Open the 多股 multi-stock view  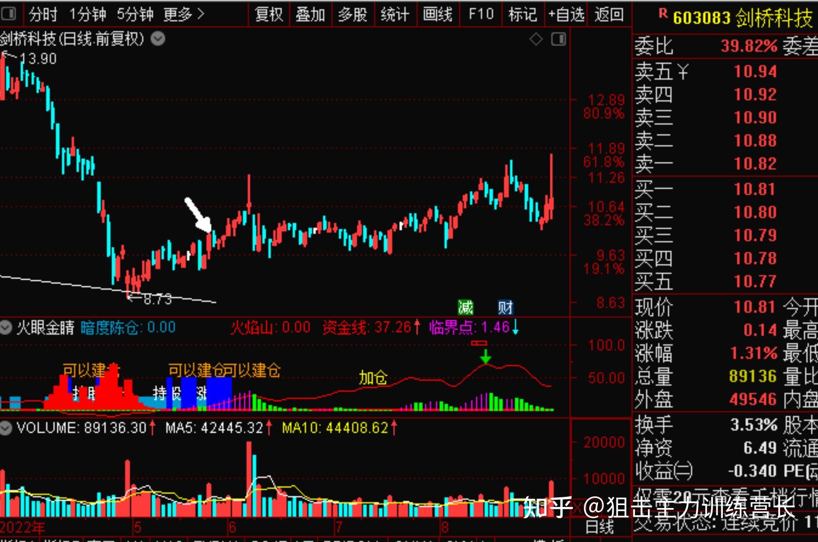353,15
